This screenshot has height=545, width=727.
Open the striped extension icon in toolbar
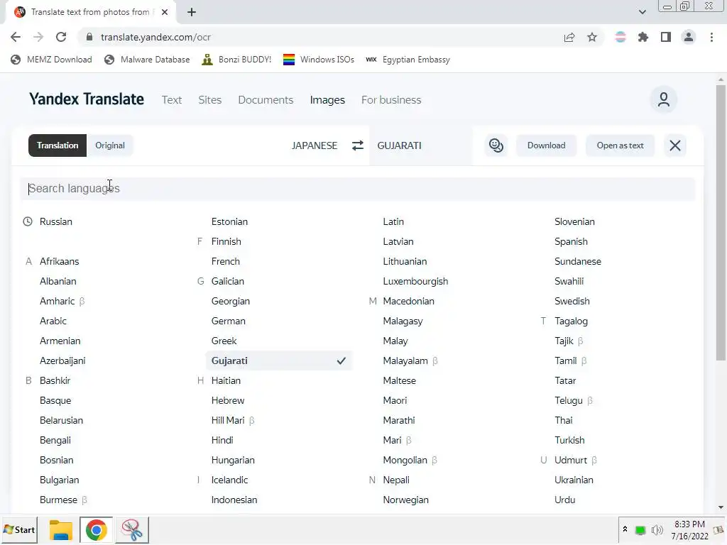[621, 37]
